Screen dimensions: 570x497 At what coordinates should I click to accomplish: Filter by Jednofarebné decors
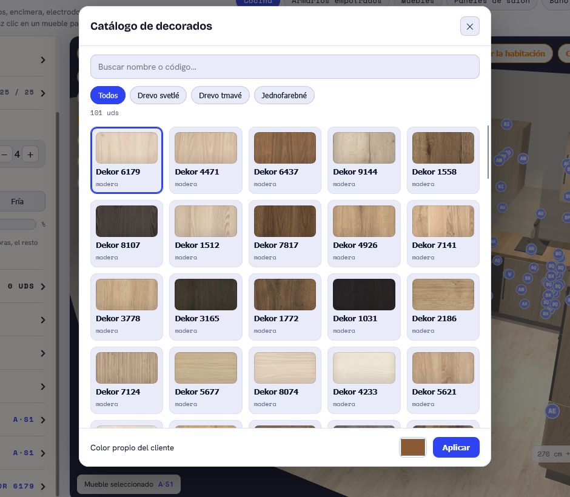click(284, 95)
